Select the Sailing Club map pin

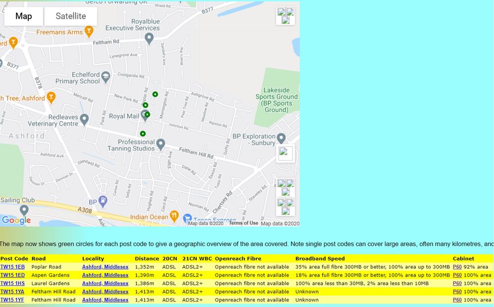point(24,210)
